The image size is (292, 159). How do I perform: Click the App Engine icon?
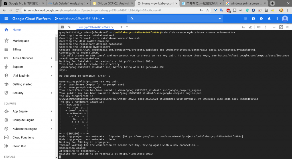pos(6,111)
